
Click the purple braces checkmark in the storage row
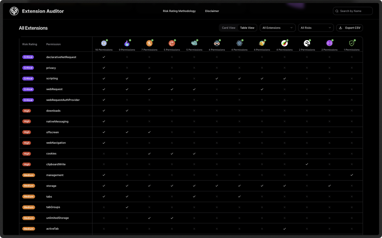(329, 186)
